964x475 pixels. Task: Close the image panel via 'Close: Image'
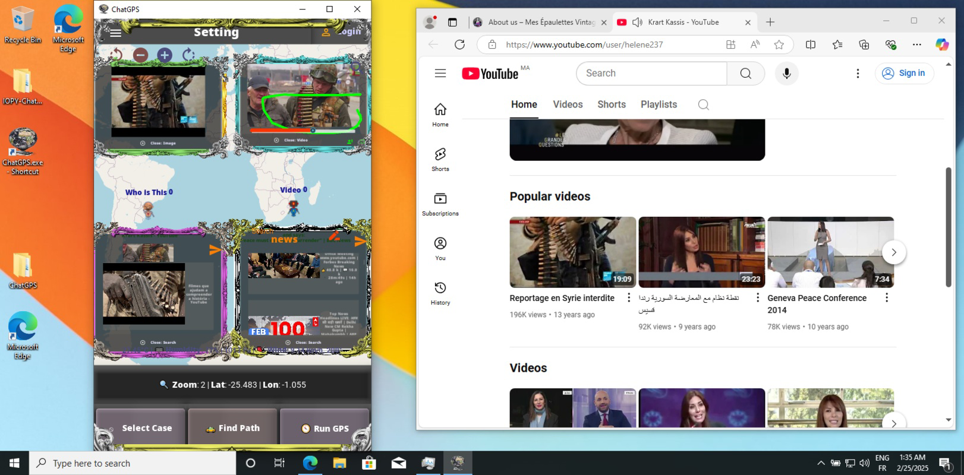click(158, 143)
